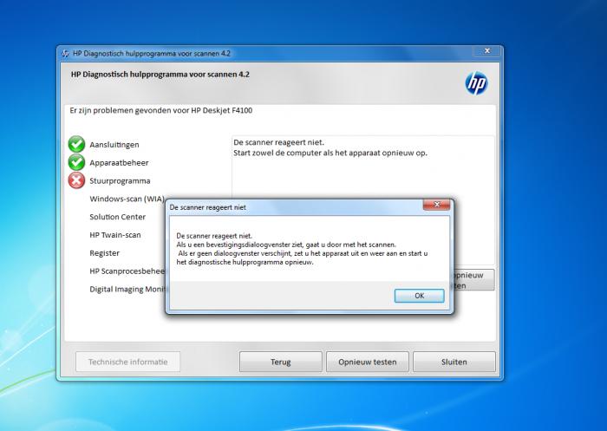
Task: Click OK in the scanner error dialog
Action: (419, 296)
